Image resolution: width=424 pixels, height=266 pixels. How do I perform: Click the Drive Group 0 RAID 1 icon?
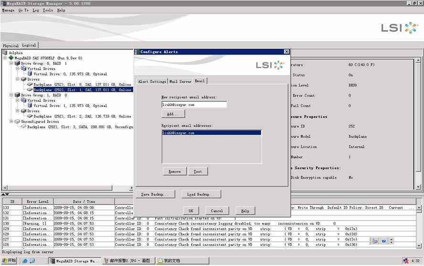pos(17,63)
